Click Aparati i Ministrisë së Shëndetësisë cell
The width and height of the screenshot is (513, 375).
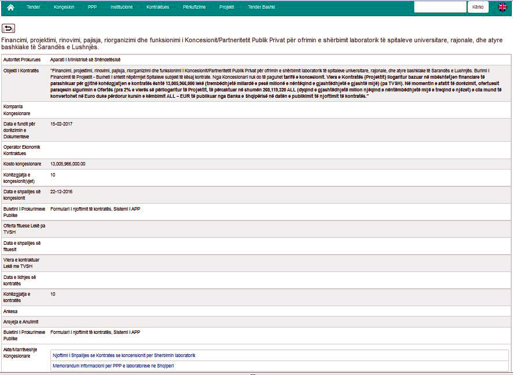coord(85,60)
